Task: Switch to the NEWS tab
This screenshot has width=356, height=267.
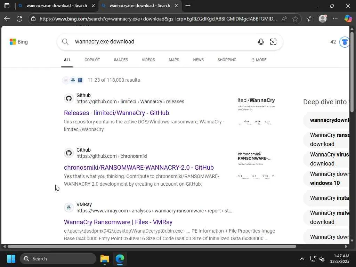Action: [x=199, y=60]
